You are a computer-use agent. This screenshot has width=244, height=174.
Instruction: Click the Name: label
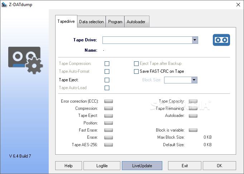pyautogui.click(x=91, y=50)
